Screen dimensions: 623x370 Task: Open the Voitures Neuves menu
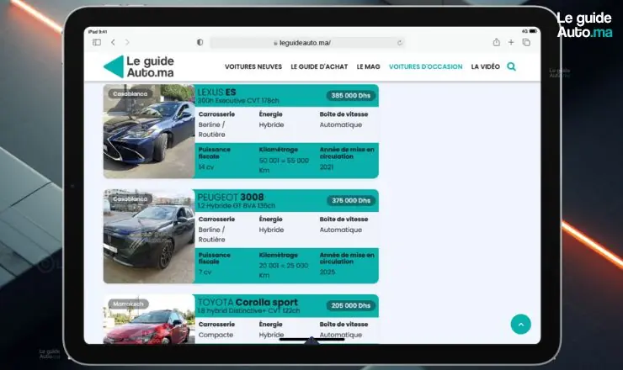pos(253,66)
